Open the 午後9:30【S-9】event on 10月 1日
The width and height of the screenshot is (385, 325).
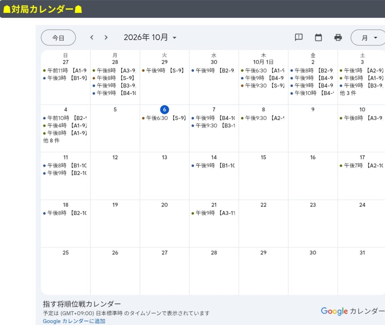[x=263, y=86]
